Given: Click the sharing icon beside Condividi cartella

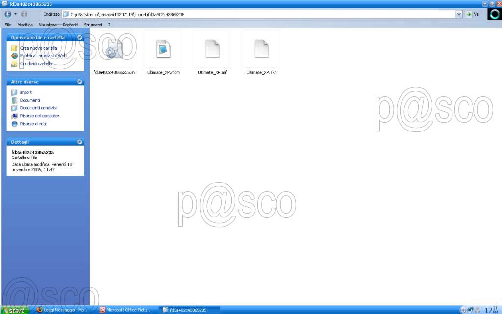Looking at the screenshot, I should (14, 64).
